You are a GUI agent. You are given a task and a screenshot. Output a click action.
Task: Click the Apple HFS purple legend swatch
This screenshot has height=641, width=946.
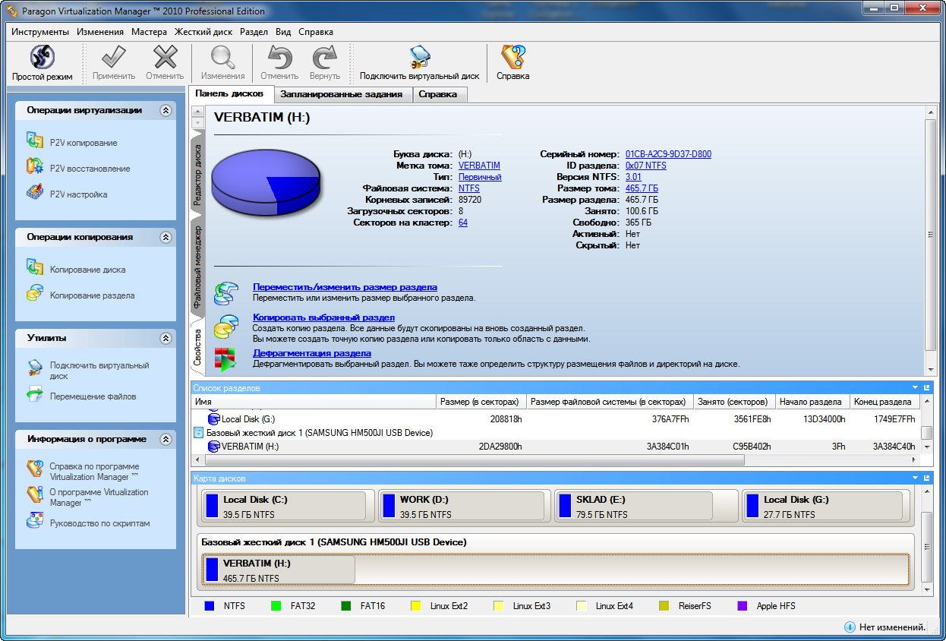point(742,606)
